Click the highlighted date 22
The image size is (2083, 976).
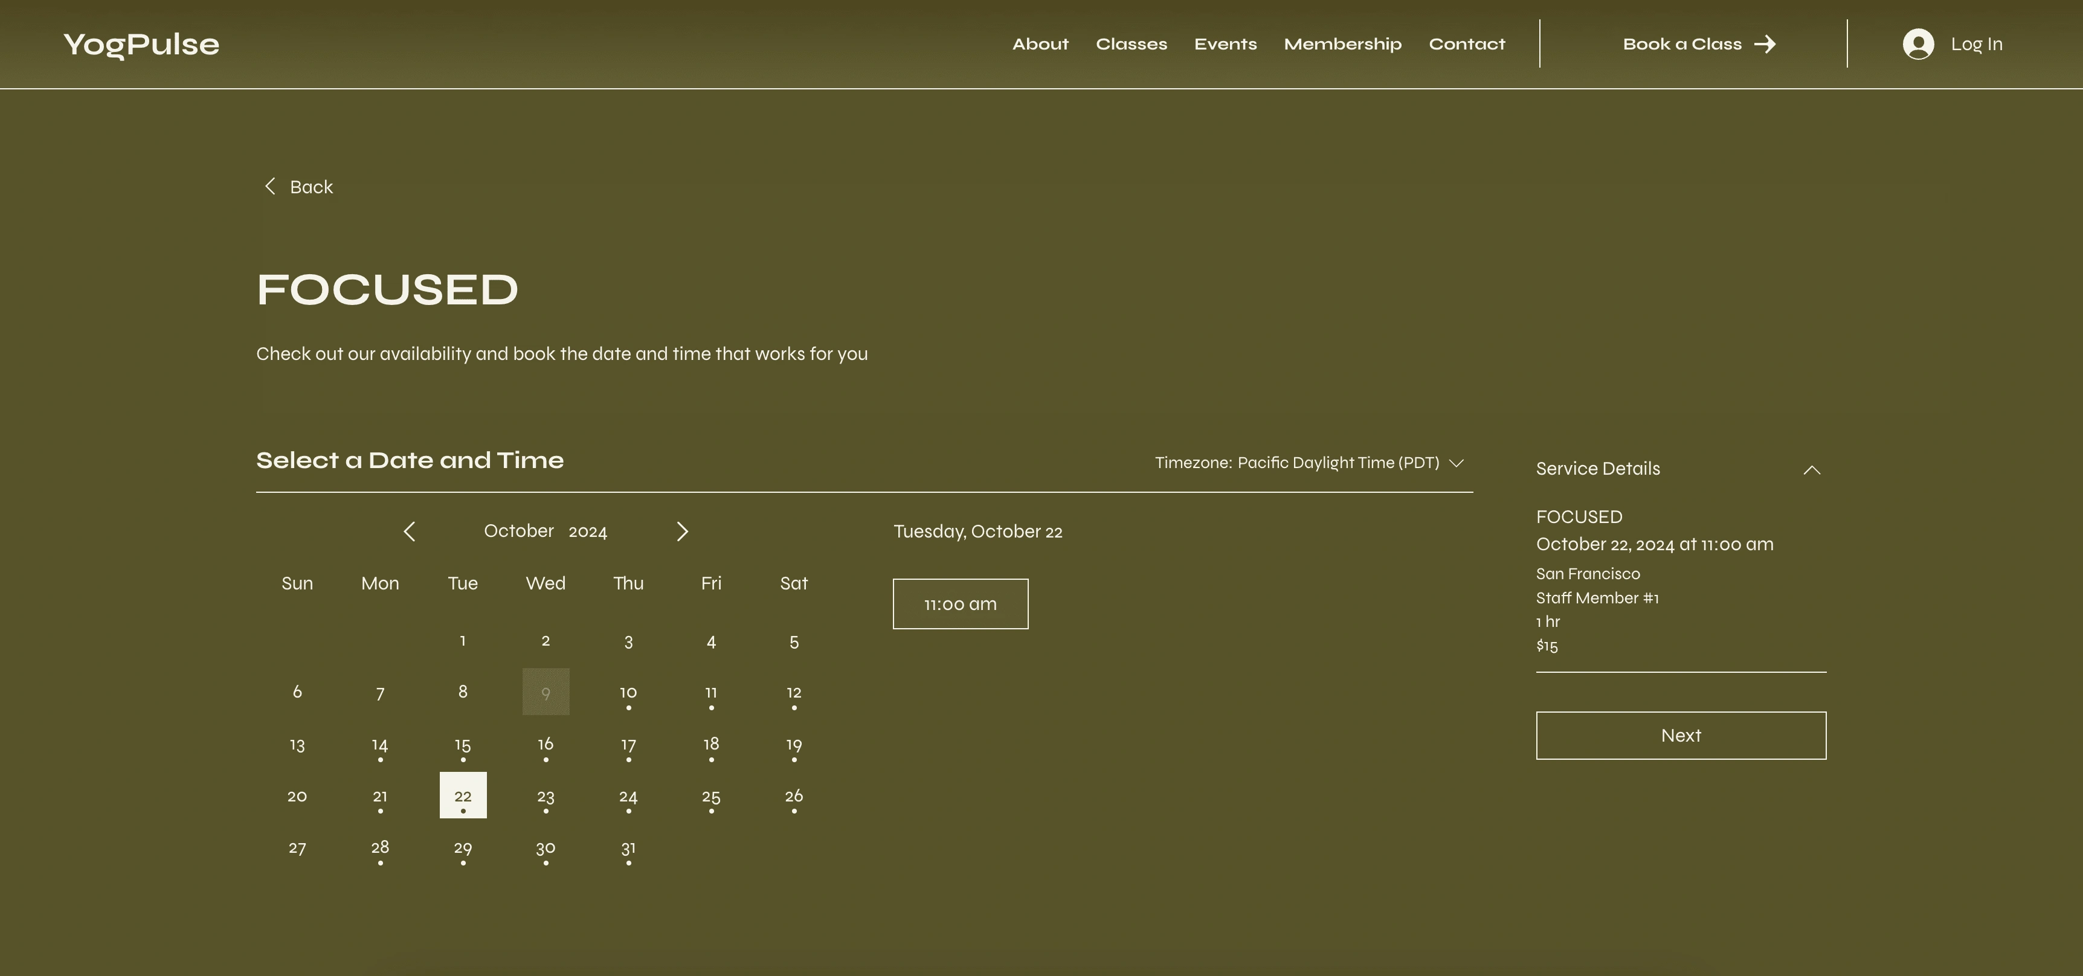[x=463, y=795]
